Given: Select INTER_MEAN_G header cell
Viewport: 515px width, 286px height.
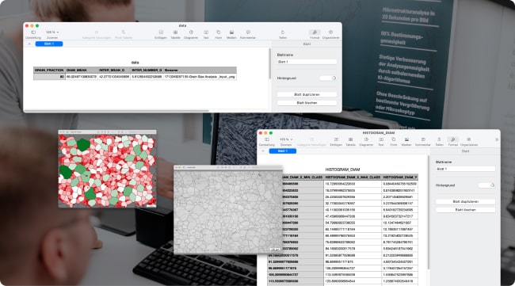Looking at the screenshot, I should [114, 70].
